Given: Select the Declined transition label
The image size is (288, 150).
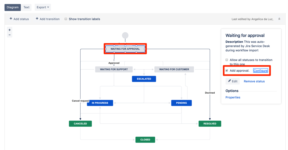Looking at the screenshot, I should pos(210,93).
